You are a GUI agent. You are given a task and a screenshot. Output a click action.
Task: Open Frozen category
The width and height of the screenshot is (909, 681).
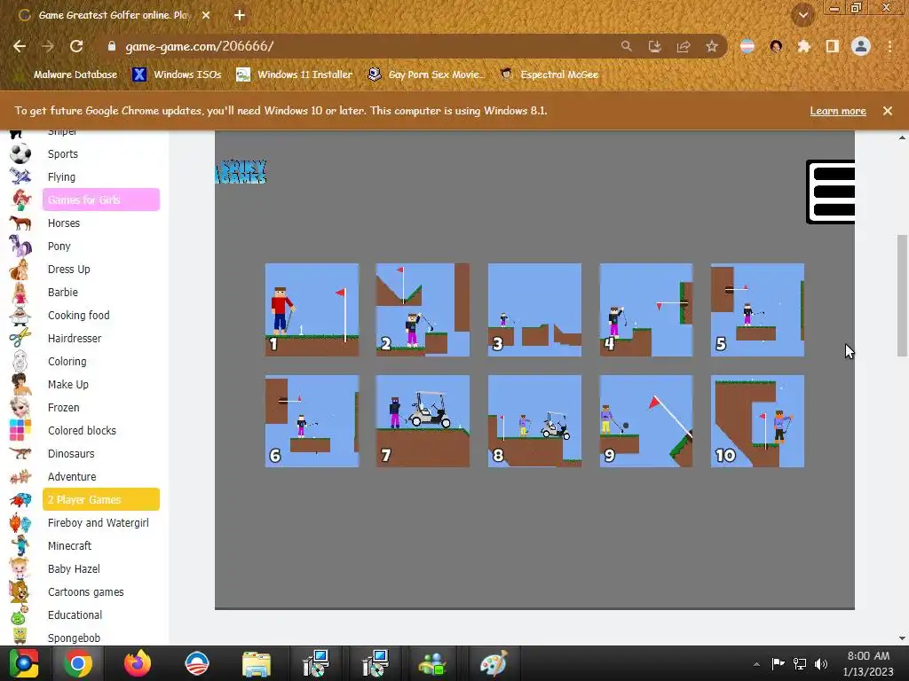pyautogui.click(x=64, y=408)
